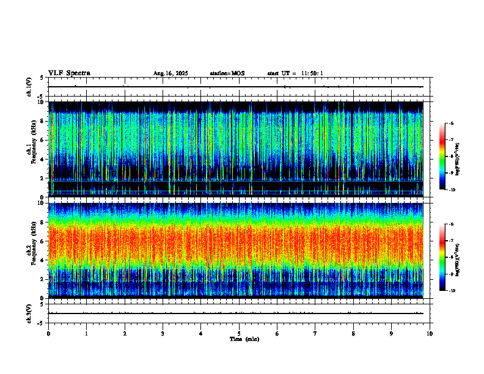
Task: Click the ch.1 spectrogram color bar
Action: pos(442,156)
